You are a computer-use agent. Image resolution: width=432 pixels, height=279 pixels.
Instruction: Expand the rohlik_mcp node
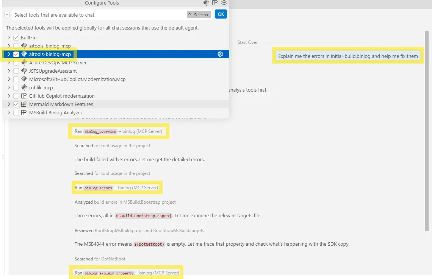tap(9, 87)
